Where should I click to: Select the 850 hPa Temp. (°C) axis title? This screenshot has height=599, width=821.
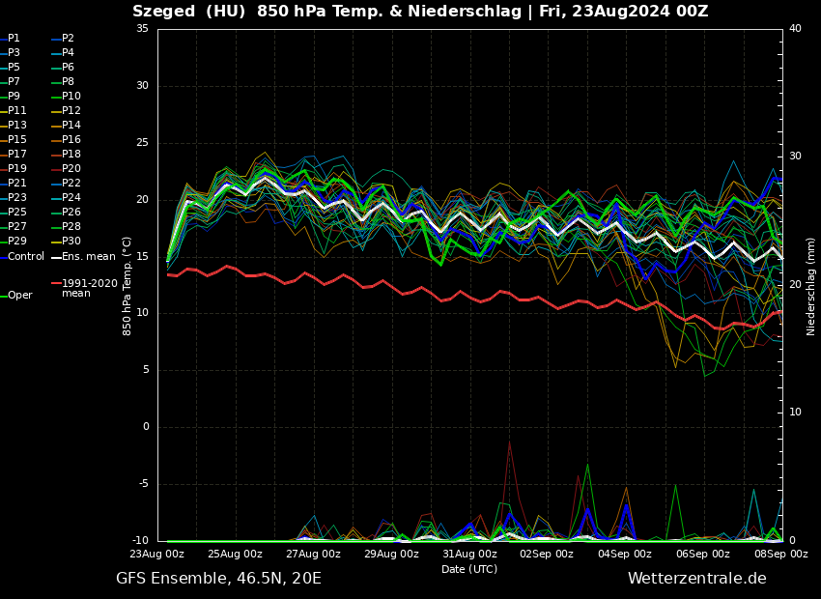pyautogui.click(x=127, y=286)
